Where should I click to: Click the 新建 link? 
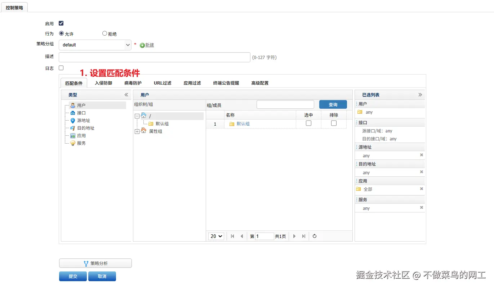(150, 45)
